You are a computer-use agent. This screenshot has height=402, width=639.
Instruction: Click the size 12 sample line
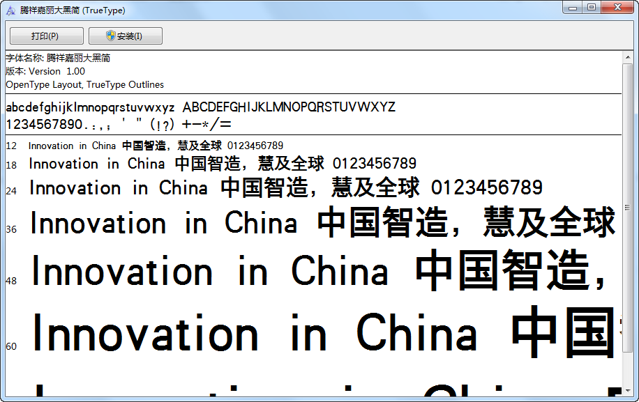pos(156,146)
